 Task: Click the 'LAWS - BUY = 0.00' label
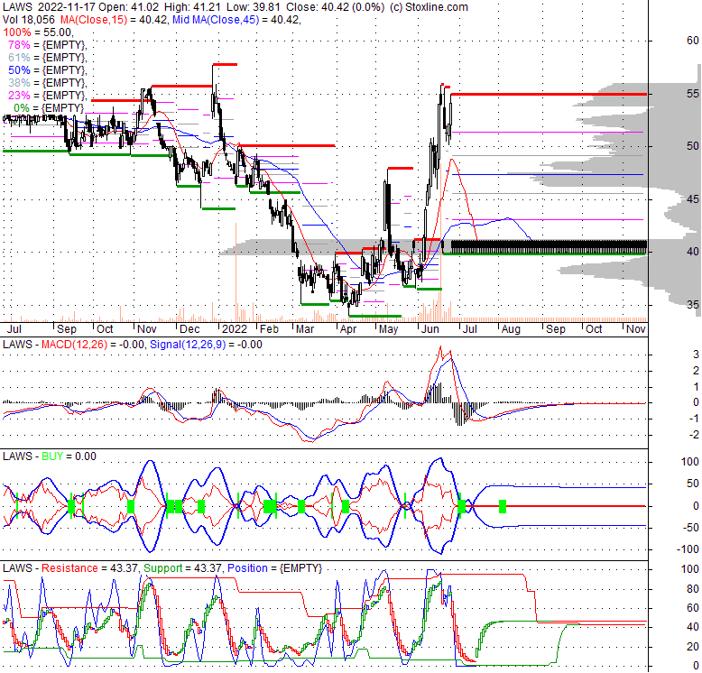point(50,456)
